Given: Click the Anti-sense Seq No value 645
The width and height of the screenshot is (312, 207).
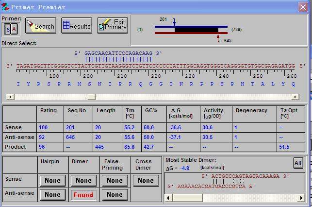Looking at the screenshot, I should pos(70,137).
